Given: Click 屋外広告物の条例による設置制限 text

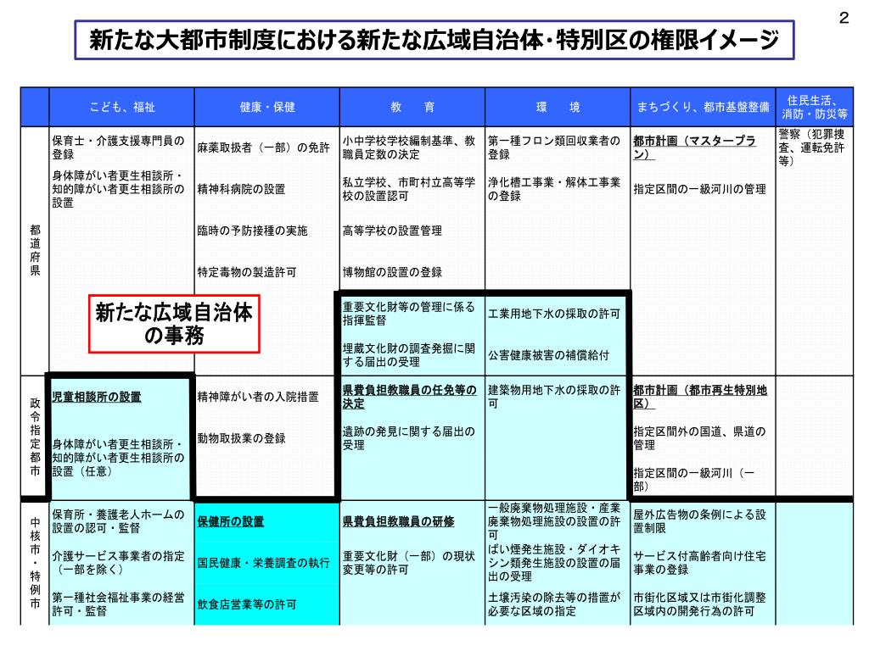Looking at the screenshot, I should tap(700, 521).
